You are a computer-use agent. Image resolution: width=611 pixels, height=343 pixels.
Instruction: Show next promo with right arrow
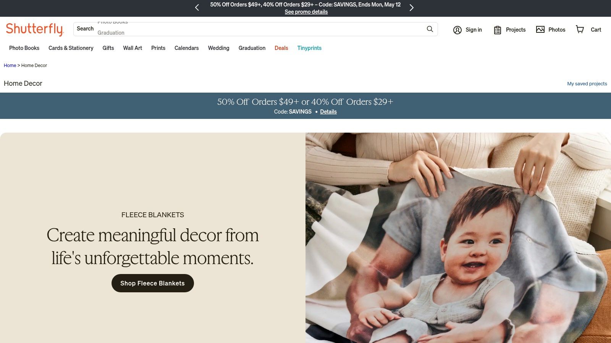pos(411,8)
